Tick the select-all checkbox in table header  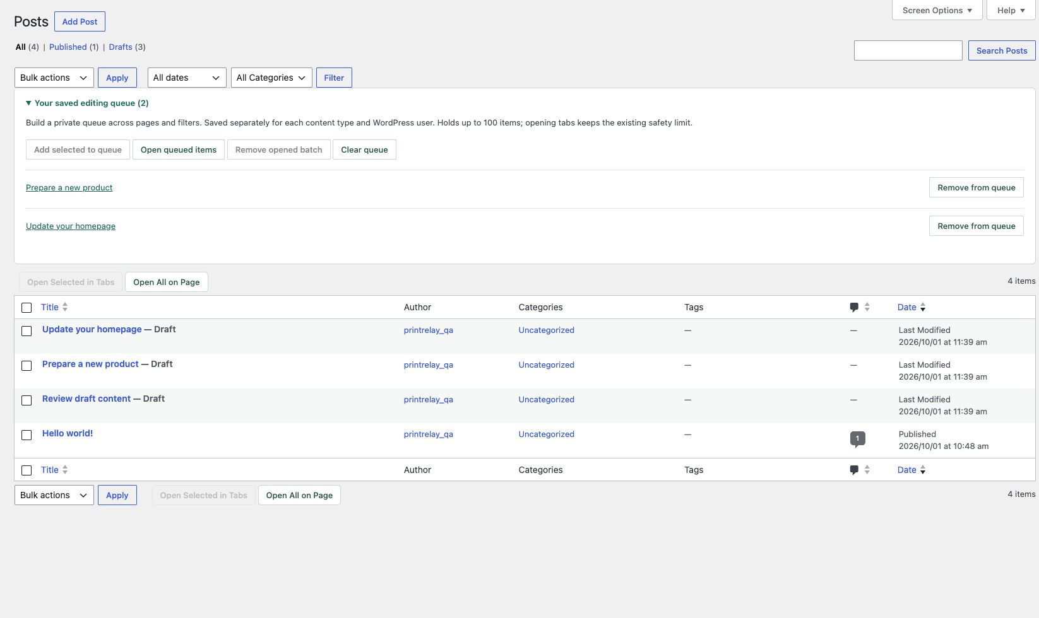[27, 308]
